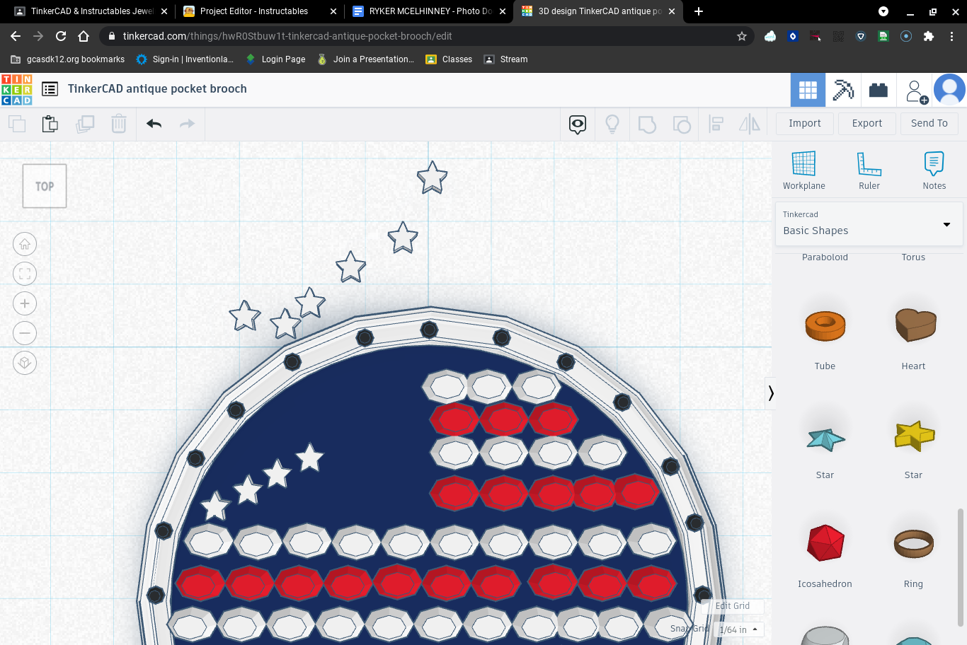The width and height of the screenshot is (967, 645).
Task: Click the browser back arrow
Action: pyautogui.click(x=16, y=36)
